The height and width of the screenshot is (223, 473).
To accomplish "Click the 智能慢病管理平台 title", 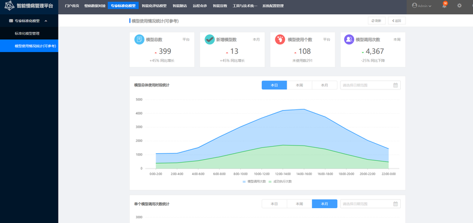I will pos(35,6).
